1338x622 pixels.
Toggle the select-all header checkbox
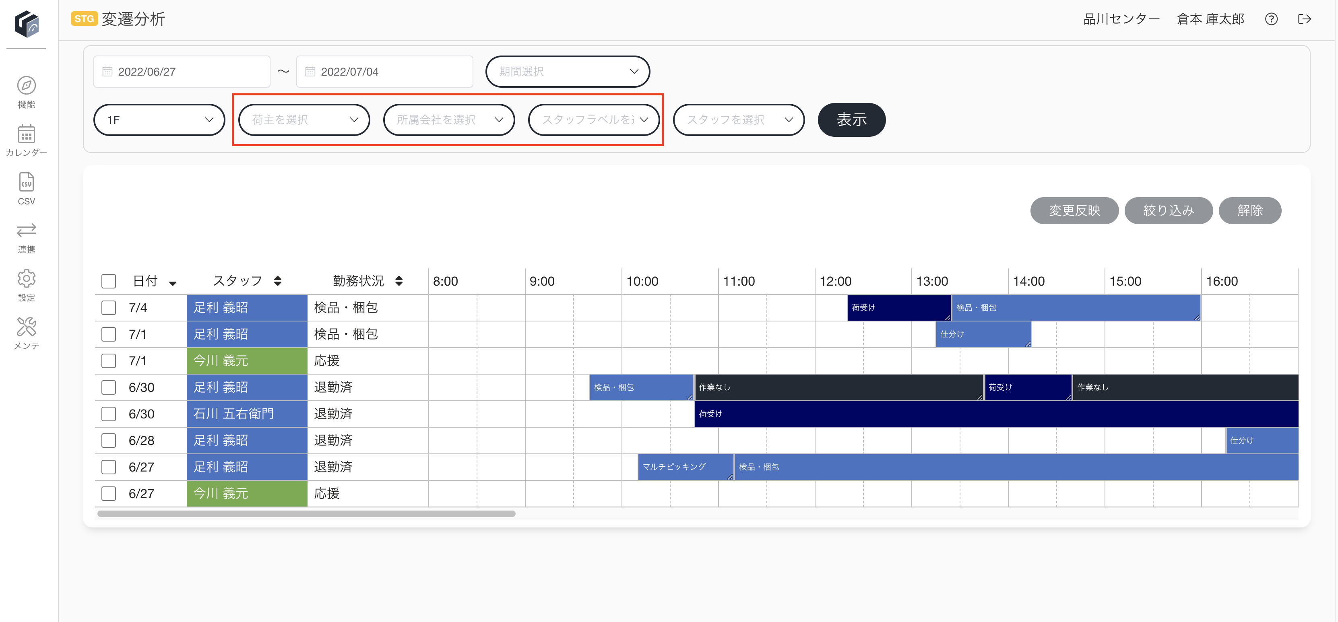[109, 281]
